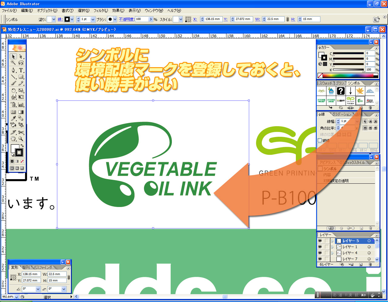Select the Scale tool
The height and width of the screenshot is (302, 388).
21,90
